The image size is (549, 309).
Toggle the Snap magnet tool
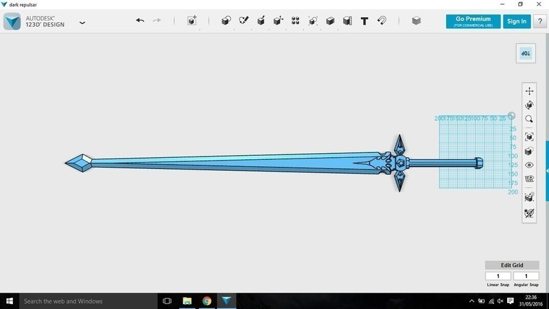[x=382, y=21]
